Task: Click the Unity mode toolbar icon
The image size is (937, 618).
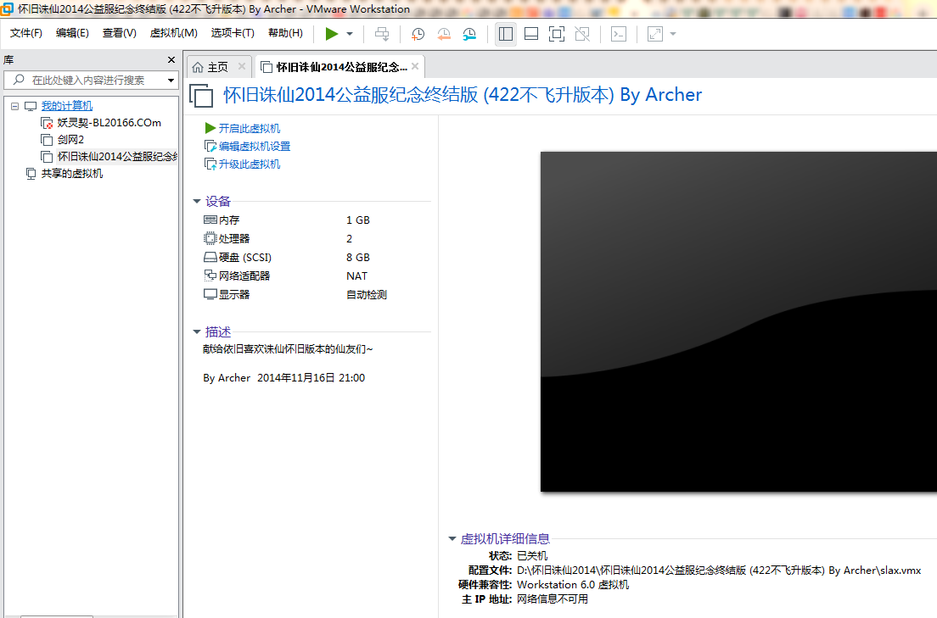Action: tap(582, 34)
